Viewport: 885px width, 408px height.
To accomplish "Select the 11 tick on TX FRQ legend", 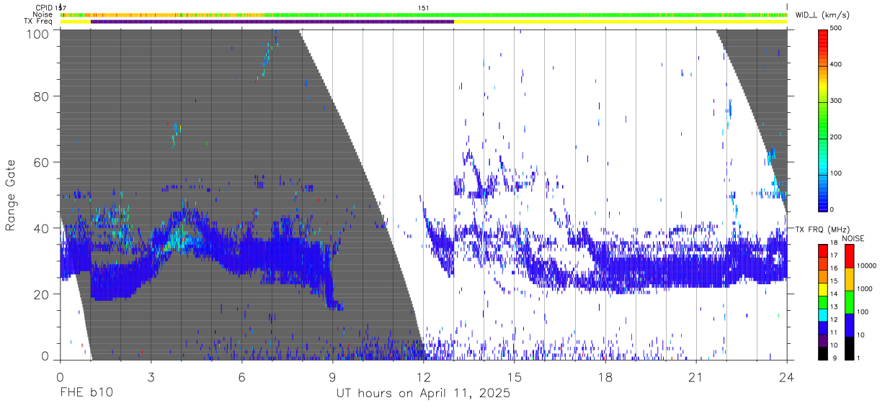I will (835, 333).
